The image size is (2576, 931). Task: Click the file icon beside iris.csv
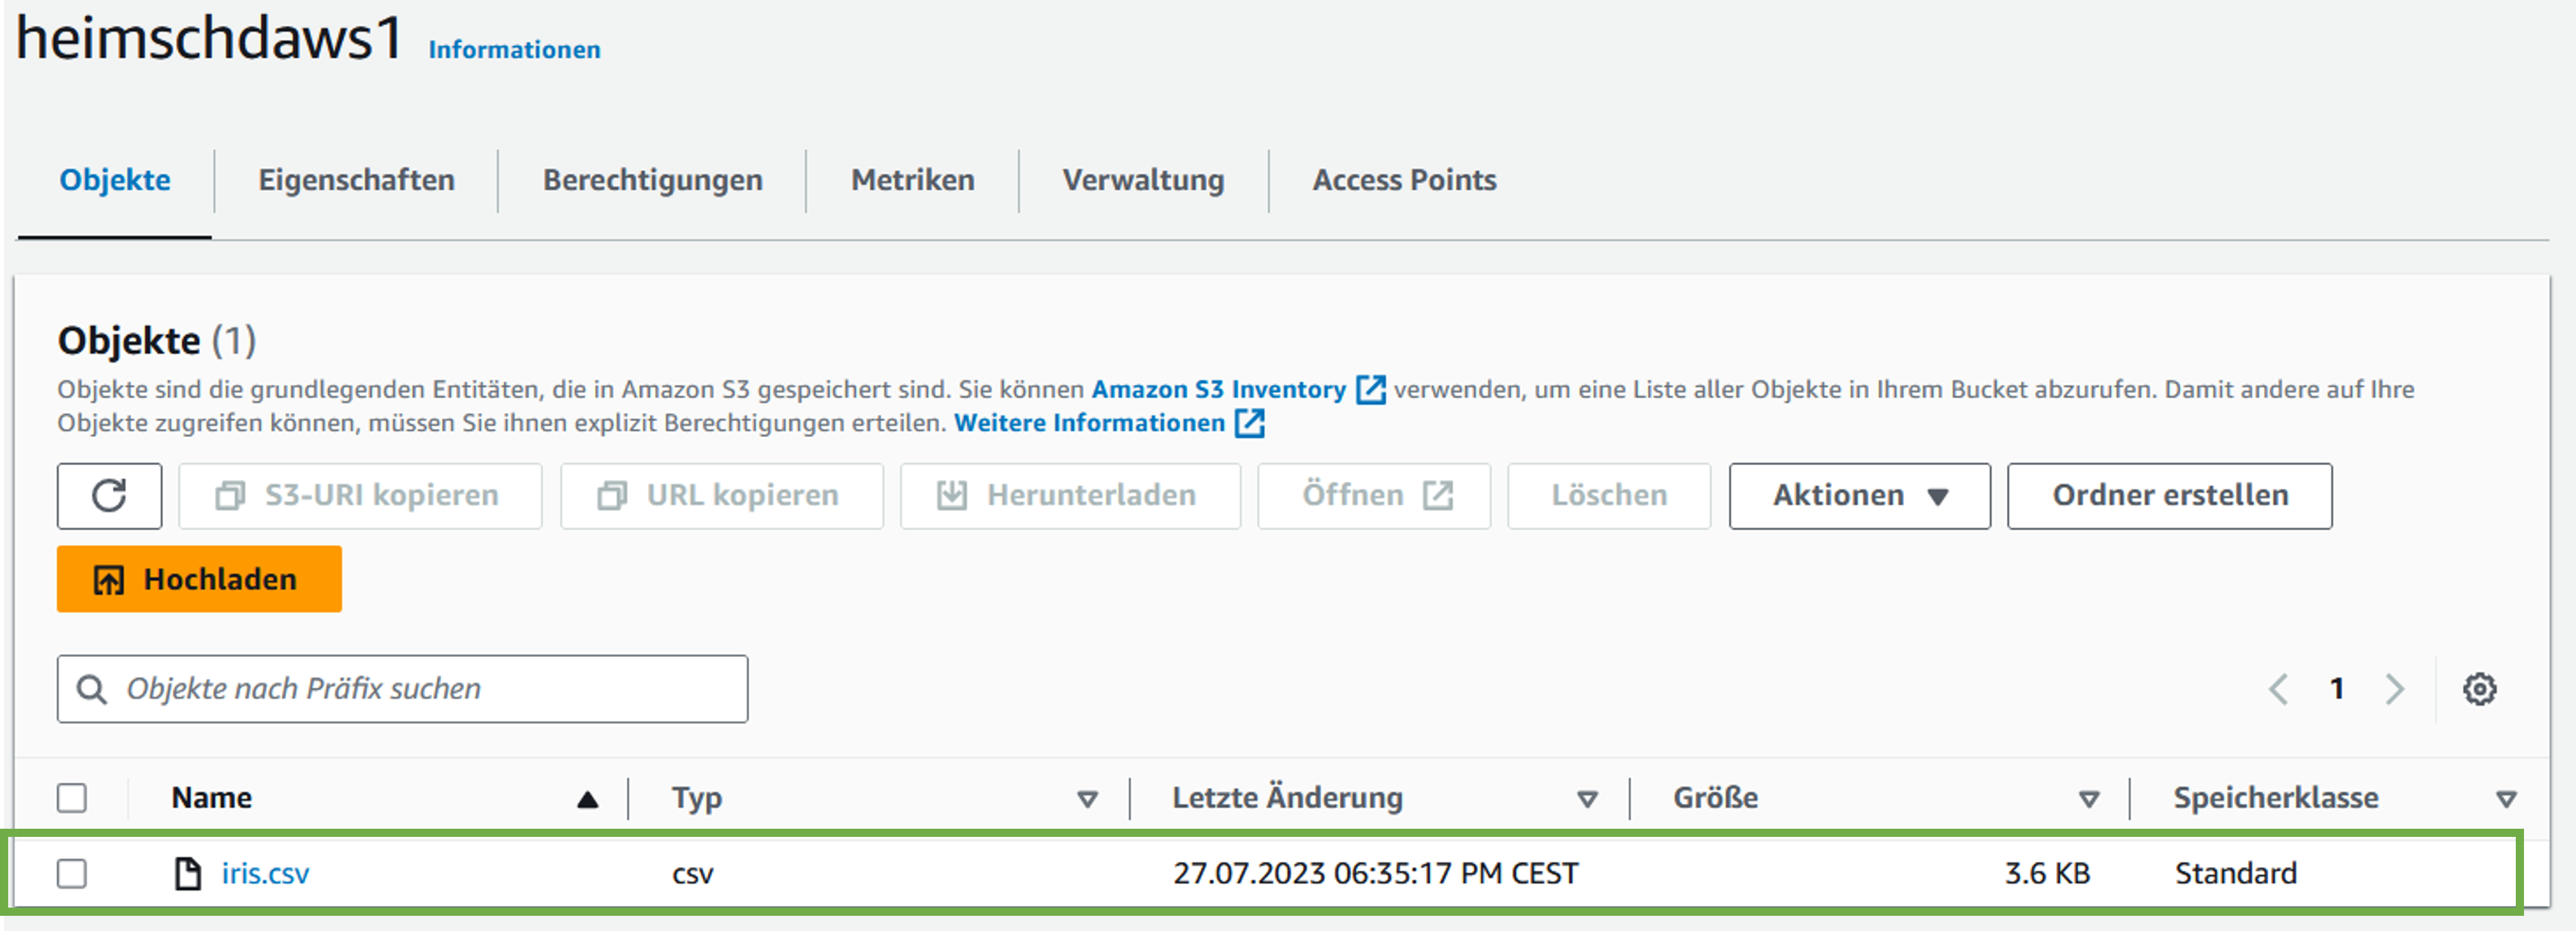click(x=187, y=873)
